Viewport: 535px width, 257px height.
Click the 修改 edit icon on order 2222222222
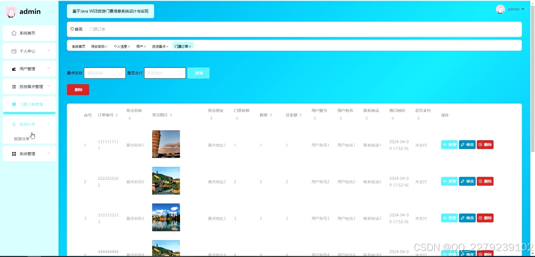pyautogui.click(x=462, y=181)
